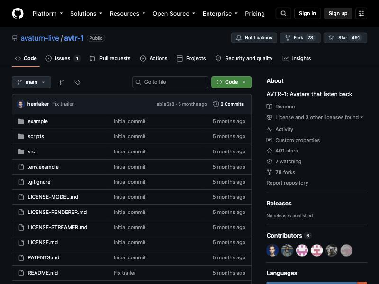Open the search magnifier in header

tap(283, 13)
